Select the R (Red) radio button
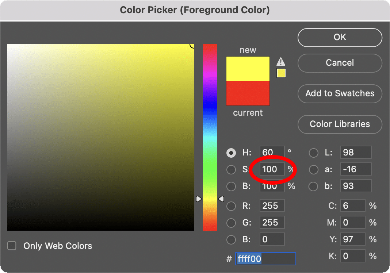Screen dimensions: 390x273 [x=231, y=205]
